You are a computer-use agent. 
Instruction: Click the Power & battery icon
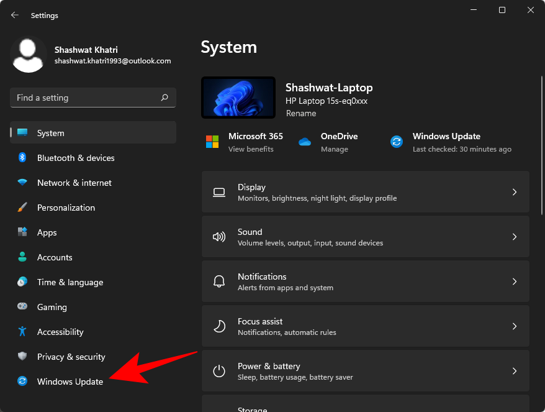click(x=219, y=370)
